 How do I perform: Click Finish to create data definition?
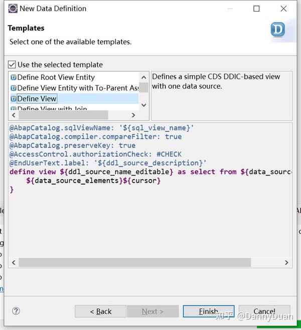coord(209,311)
